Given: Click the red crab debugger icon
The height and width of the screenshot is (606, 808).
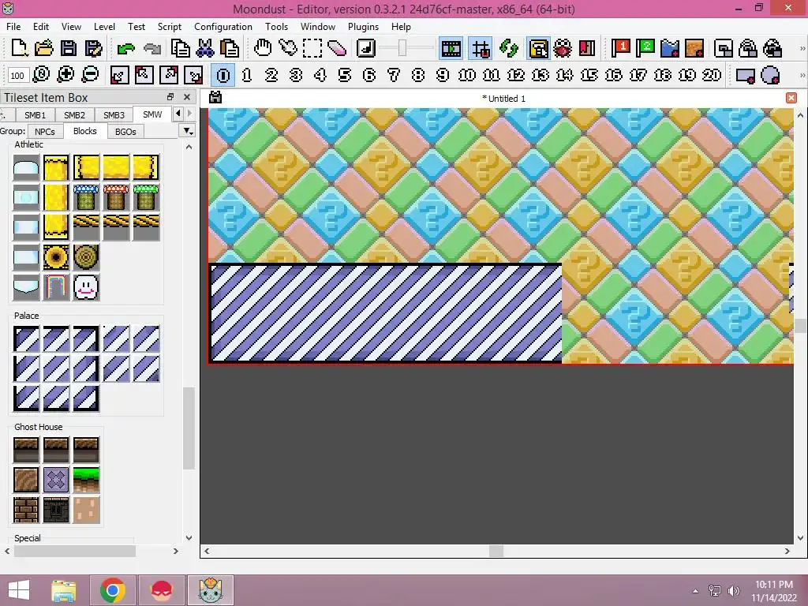Looking at the screenshot, I should [x=563, y=48].
